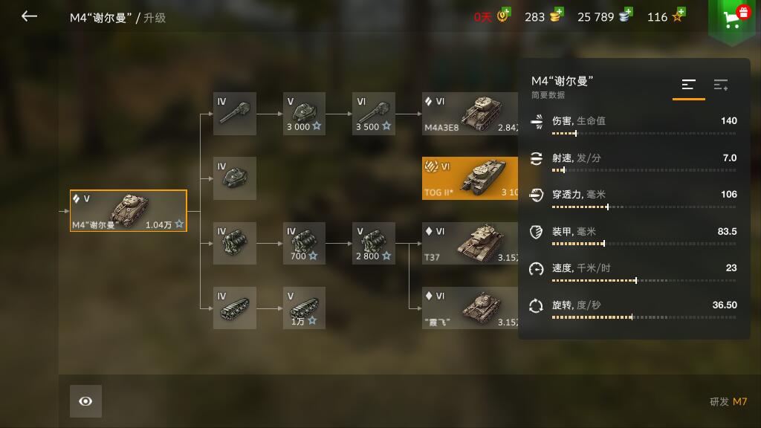Open the M4A3E8 tank node
The height and width of the screenshot is (428, 761).
coord(470,114)
